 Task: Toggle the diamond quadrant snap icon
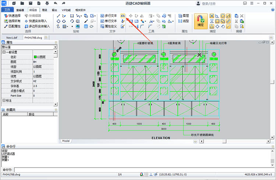(x=217, y=27)
